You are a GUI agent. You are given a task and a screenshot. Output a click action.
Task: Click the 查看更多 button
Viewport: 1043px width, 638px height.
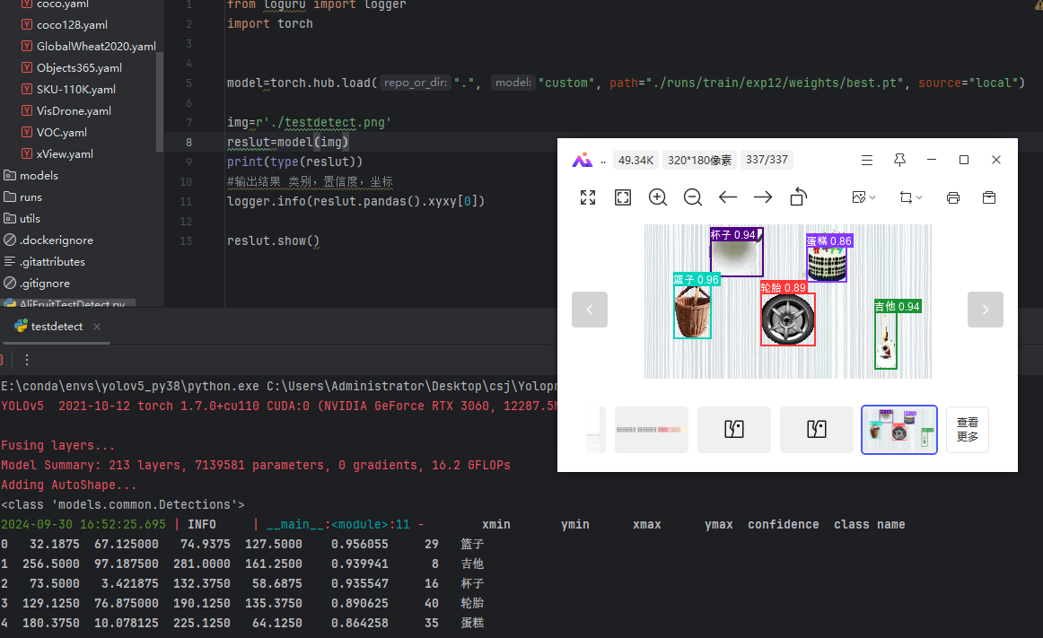click(967, 430)
